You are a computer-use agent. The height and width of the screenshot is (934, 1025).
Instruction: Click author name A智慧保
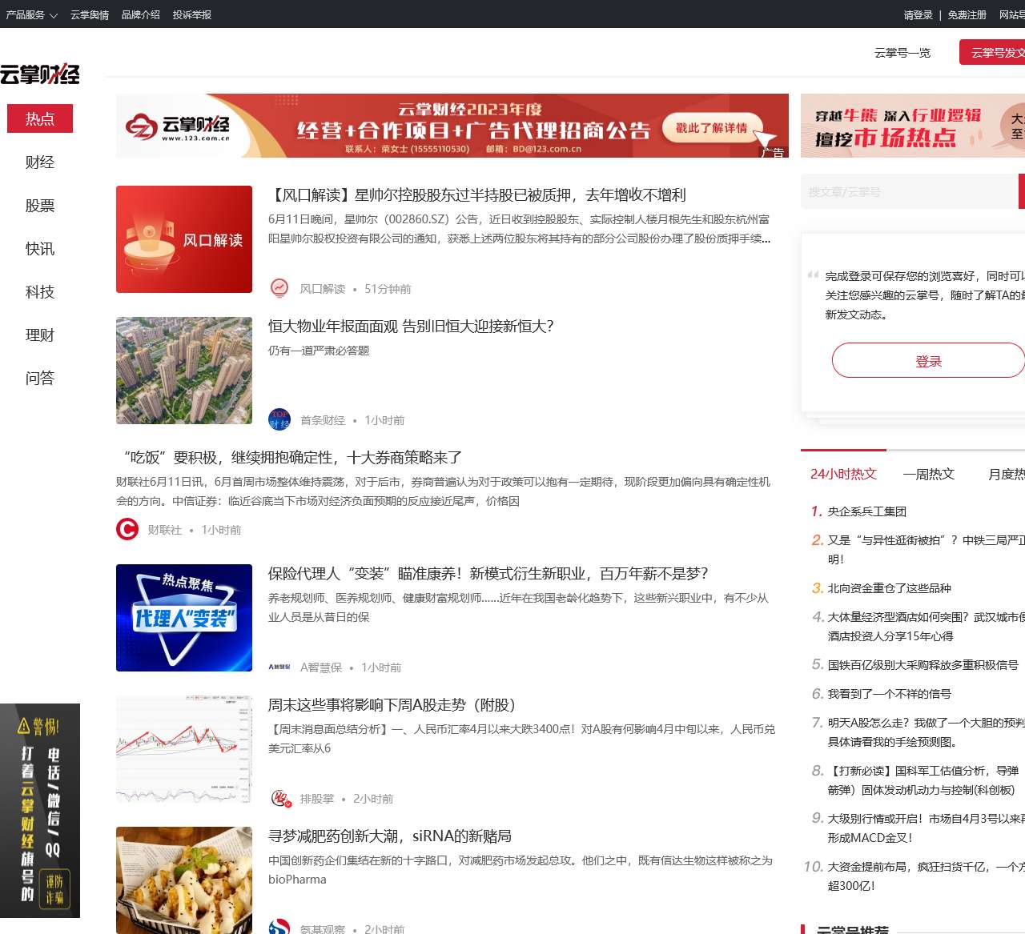321,667
